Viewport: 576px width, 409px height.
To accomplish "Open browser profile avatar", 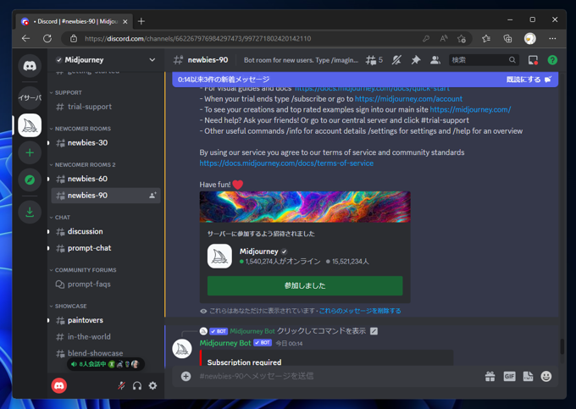I will click(529, 39).
